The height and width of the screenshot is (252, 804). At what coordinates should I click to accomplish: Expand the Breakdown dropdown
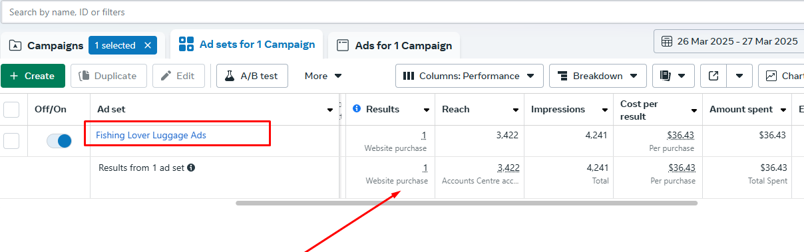tap(598, 76)
